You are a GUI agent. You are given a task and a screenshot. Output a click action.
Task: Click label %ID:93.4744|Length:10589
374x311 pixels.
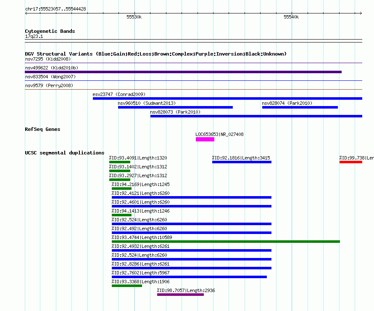pos(142,237)
